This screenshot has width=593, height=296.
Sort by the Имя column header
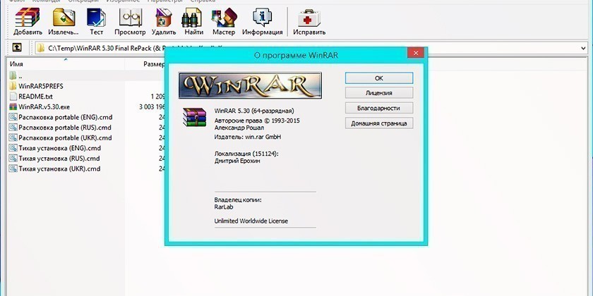(x=16, y=64)
